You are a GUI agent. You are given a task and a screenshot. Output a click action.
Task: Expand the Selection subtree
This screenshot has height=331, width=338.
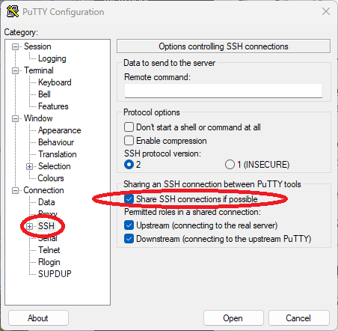tap(29, 166)
